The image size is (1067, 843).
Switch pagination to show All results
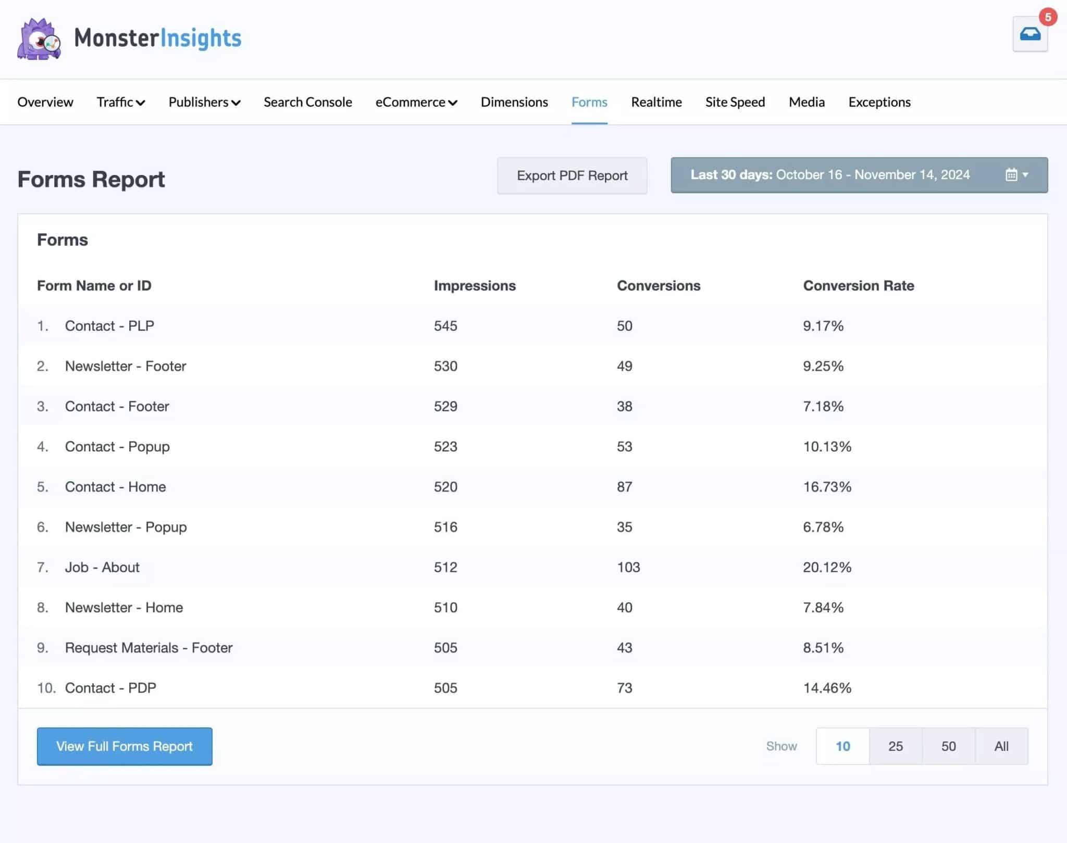1001,746
